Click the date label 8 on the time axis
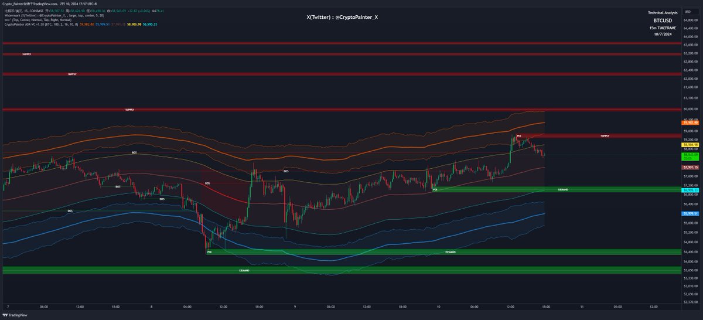703x320 pixels. 152,306
